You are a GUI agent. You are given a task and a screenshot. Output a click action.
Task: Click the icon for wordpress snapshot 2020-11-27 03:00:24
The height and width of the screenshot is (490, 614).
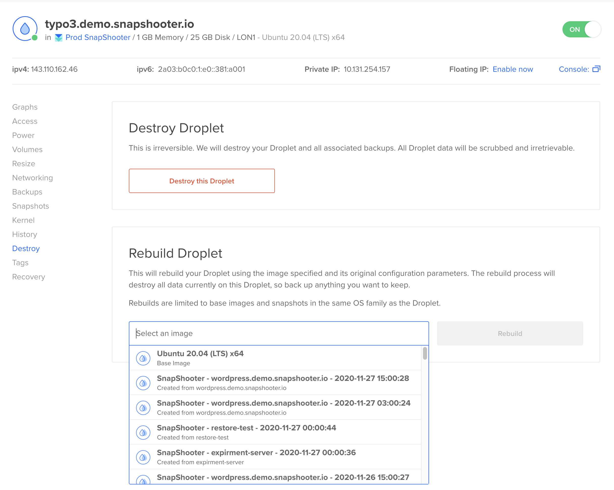(143, 407)
